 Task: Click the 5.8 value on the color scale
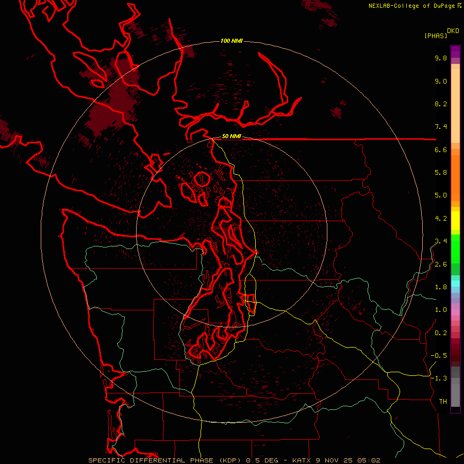tap(441, 173)
